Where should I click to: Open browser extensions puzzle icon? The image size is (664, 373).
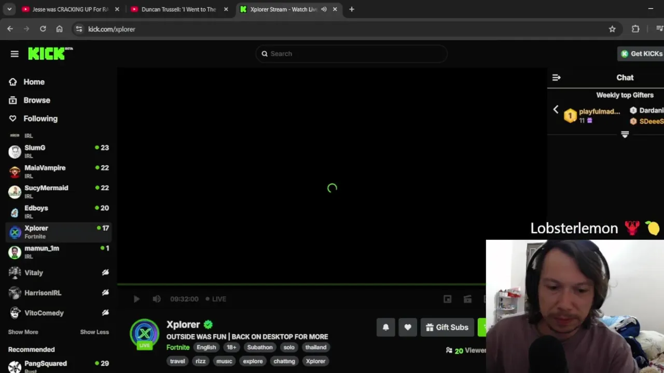(x=635, y=29)
